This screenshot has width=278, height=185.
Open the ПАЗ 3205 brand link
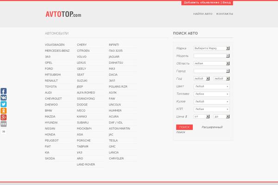point(115,51)
